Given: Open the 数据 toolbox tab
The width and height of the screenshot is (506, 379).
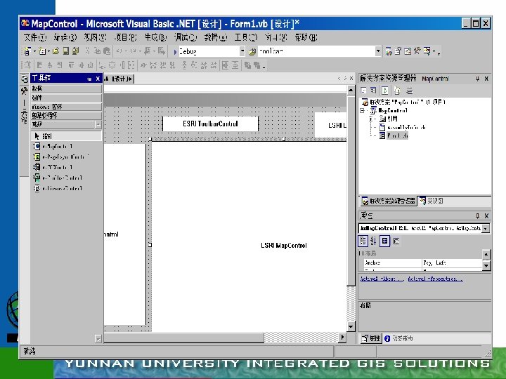Looking at the screenshot, I should 66,88.
